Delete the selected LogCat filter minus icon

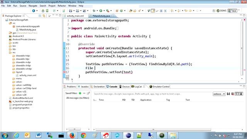tap(84, 93)
